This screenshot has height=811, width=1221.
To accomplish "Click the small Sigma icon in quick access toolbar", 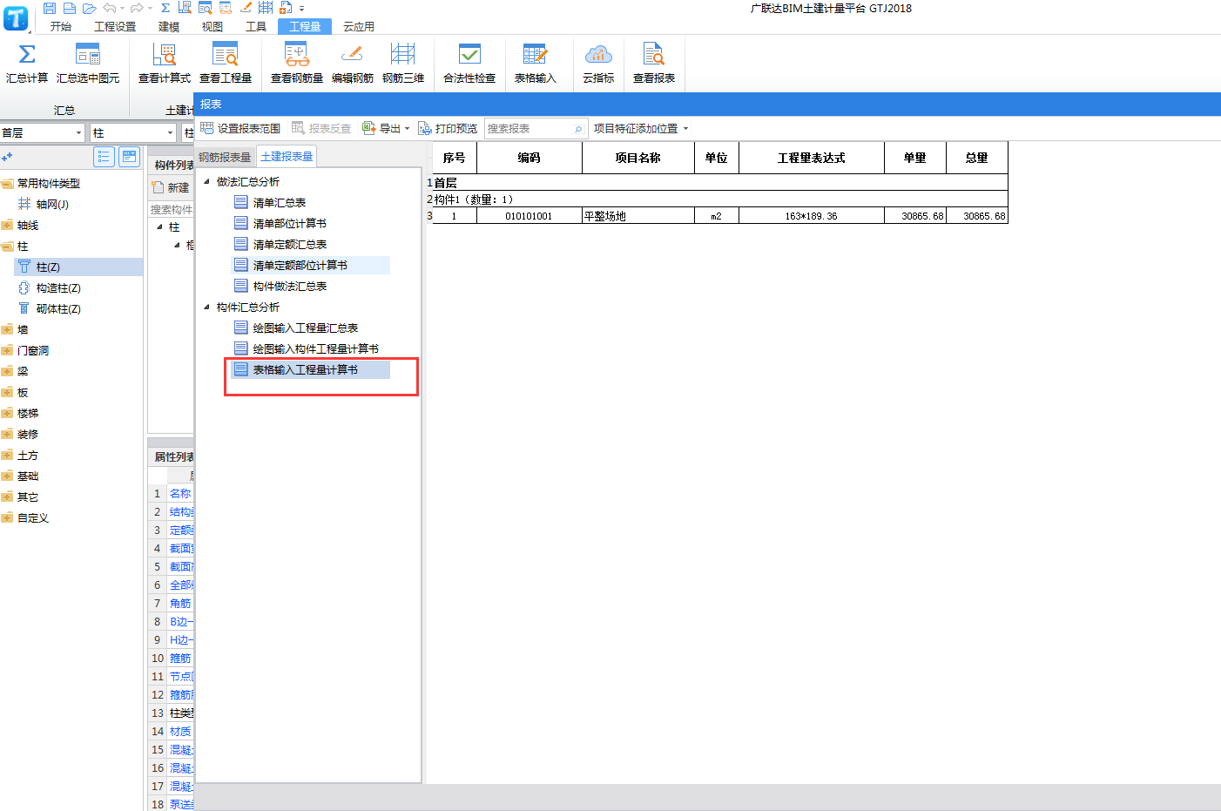I will pos(165,8).
